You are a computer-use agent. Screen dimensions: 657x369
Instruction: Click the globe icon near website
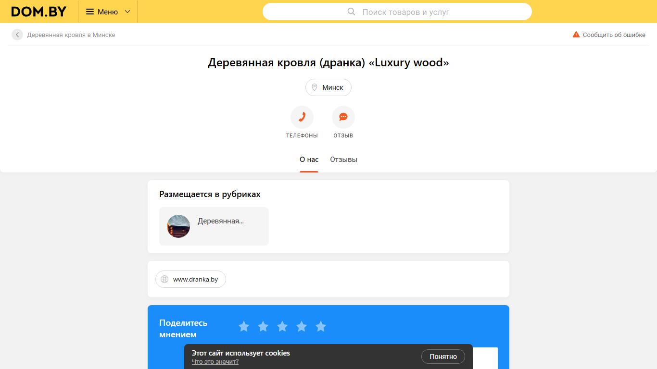(x=164, y=279)
